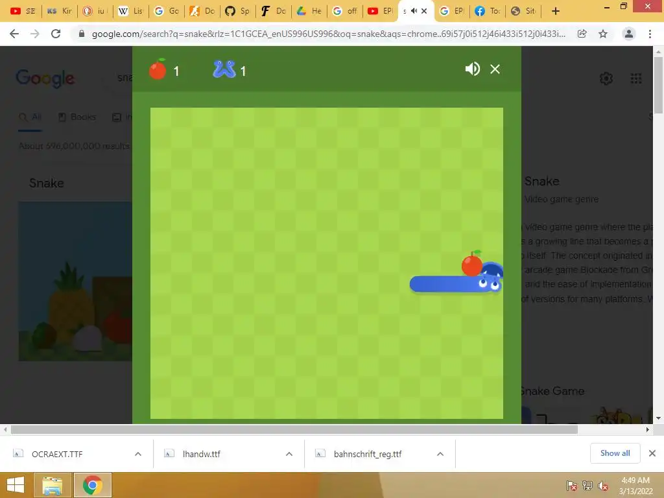Open Google settings gear
664x498 pixels.
[606, 78]
